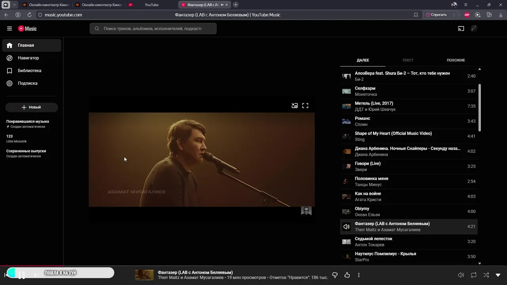Click the channel avatar below the video

[x=306, y=211]
